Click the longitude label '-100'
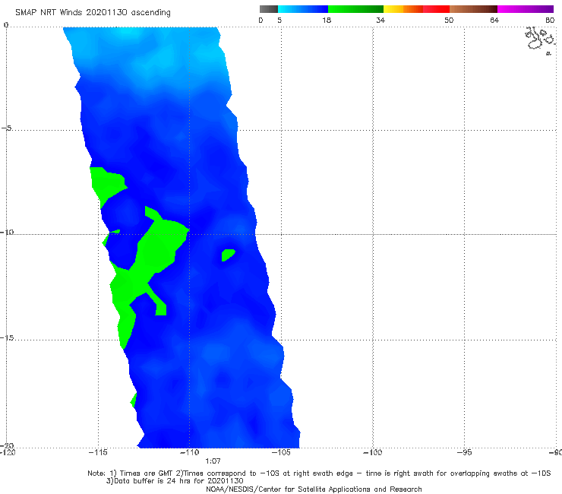Viewport: 562px width, 494px height. (x=373, y=452)
